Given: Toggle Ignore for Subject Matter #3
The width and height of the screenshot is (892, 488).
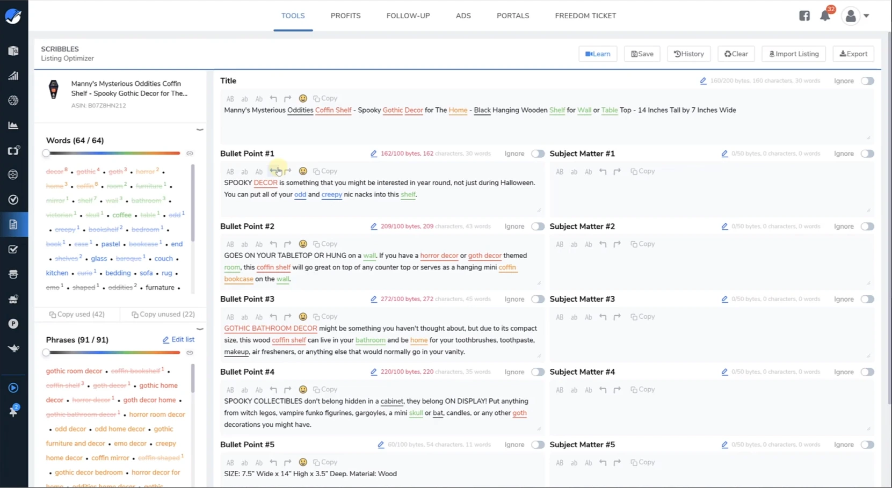Looking at the screenshot, I should click(867, 299).
